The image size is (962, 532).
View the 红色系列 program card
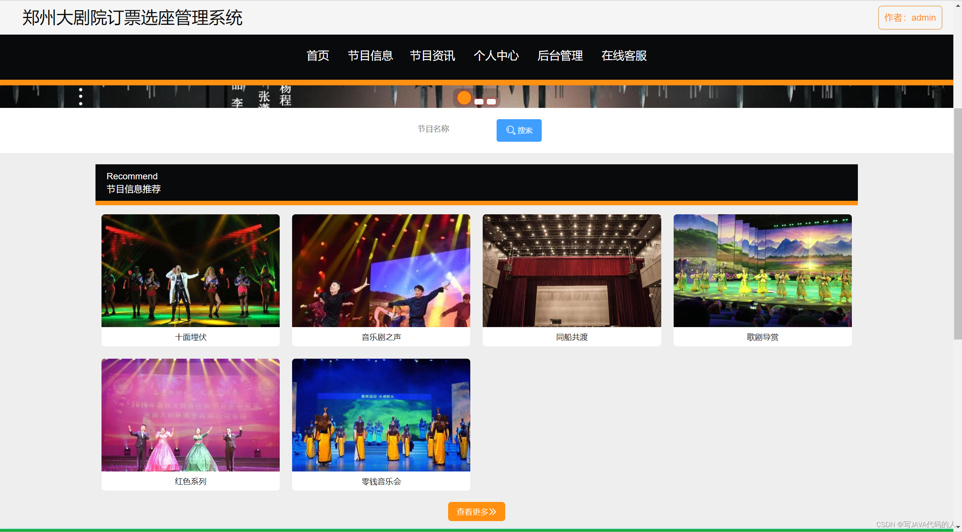(x=190, y=415)
